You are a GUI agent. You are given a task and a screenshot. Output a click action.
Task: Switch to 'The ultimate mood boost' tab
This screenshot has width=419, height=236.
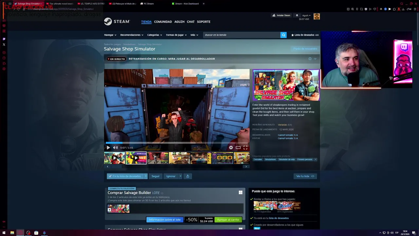coord(60,4)
